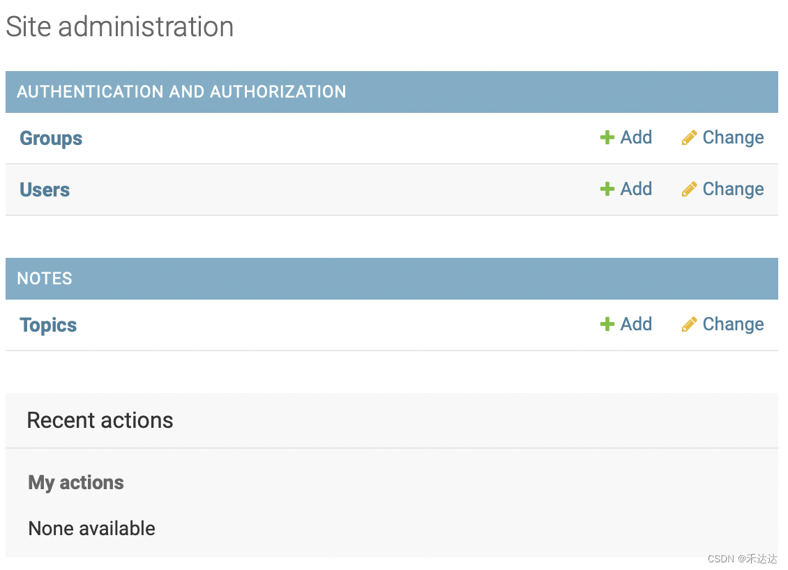788x570 pixels.
Task: Click the pencil icon in Topics row
Action: (689, 325)
